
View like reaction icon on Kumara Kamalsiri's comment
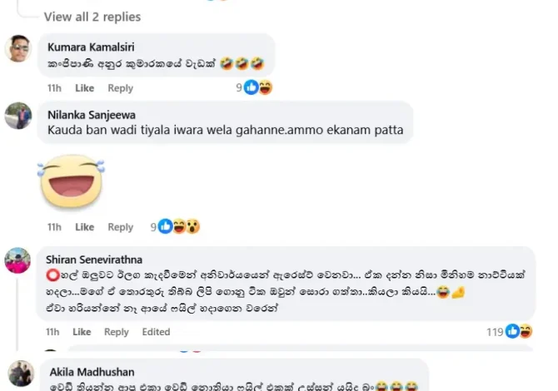click(252, 87)
